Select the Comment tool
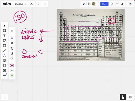The width and height of the screenshot is (135, 101). (x=4, y=61)
